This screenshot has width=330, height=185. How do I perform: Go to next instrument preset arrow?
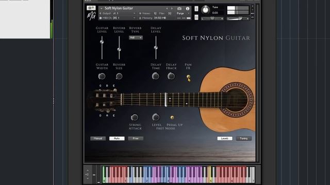[x=172, y=9]
